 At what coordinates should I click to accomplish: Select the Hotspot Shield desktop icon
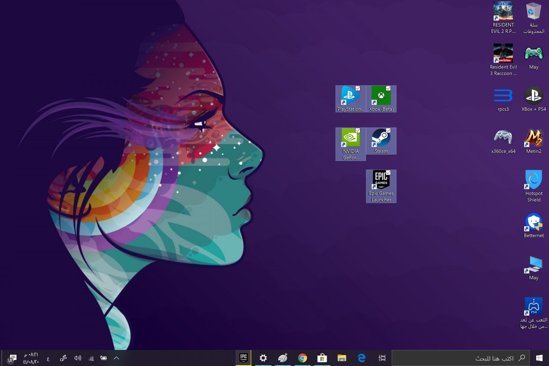click(533, 186)
